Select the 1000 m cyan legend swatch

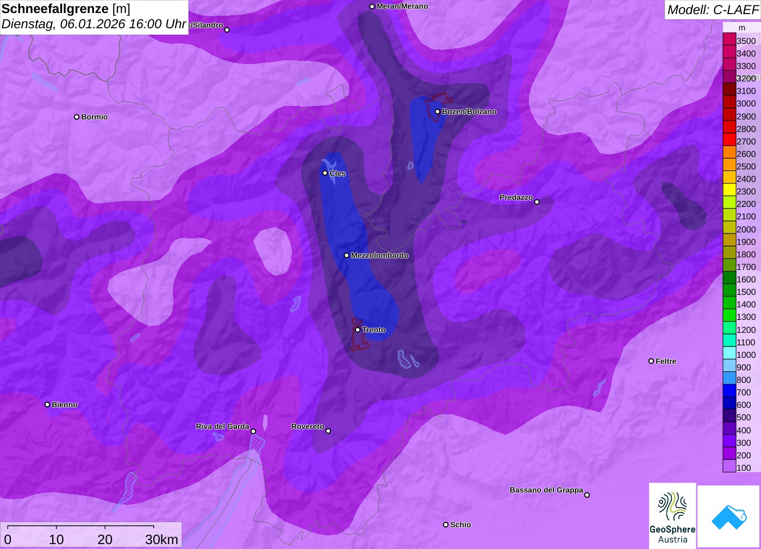pyautogui.click(x=729, y=353)
